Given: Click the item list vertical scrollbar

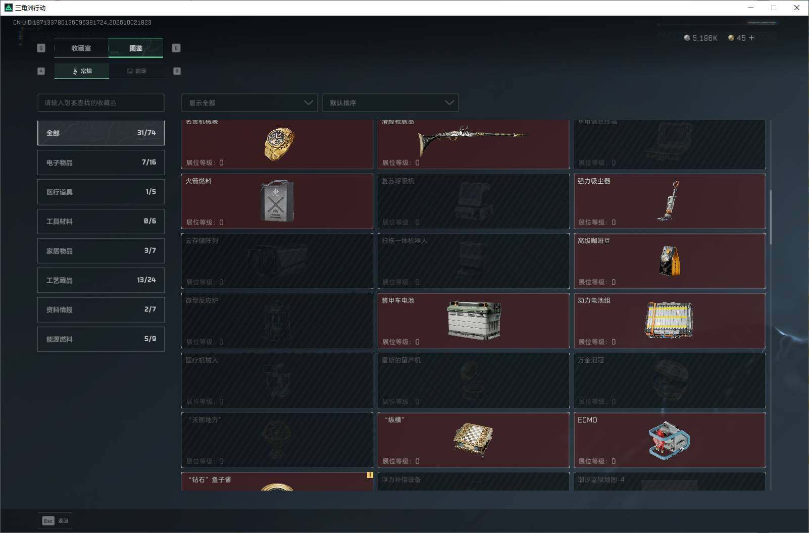Looking at the screenshot, I should coord(771,217).
